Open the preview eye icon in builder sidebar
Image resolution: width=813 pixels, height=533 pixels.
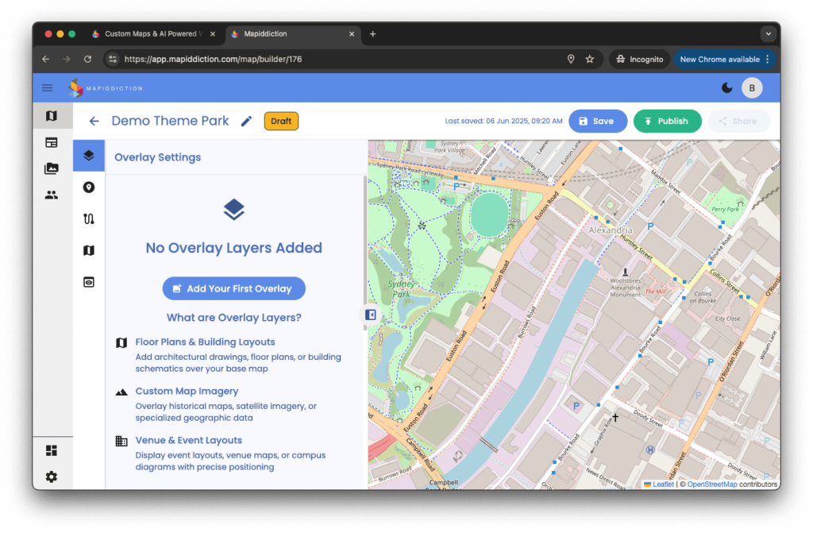(x=89, y=282)
